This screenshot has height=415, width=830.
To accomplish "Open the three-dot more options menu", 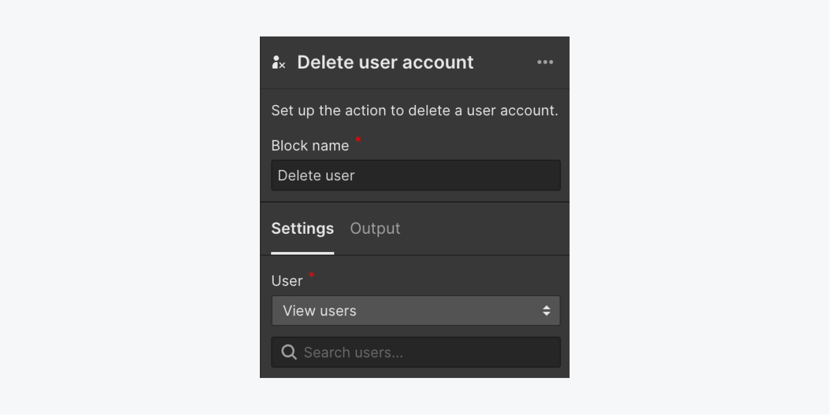I will click(545, 62).
